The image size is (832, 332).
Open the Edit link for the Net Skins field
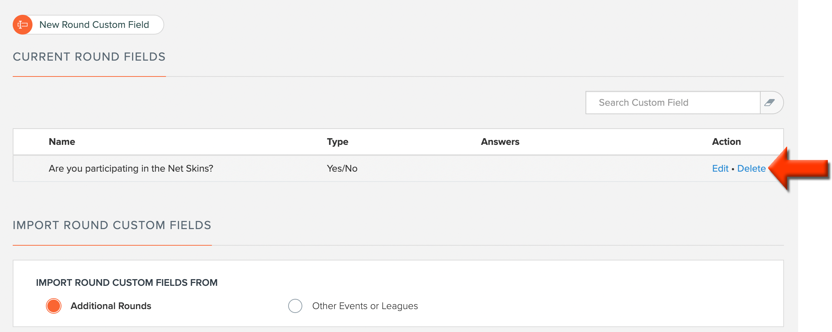[x=720, y=168]
